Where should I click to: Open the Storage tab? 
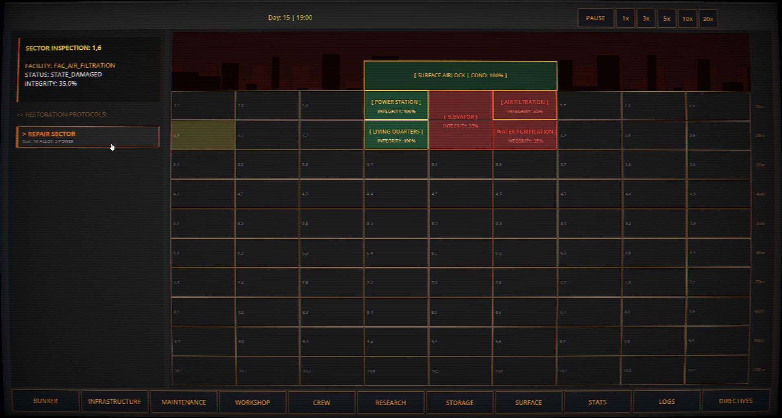[x=459, y=403]
